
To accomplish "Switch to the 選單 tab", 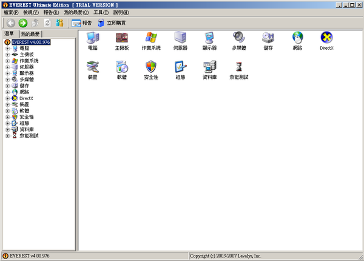I will 9,33.
